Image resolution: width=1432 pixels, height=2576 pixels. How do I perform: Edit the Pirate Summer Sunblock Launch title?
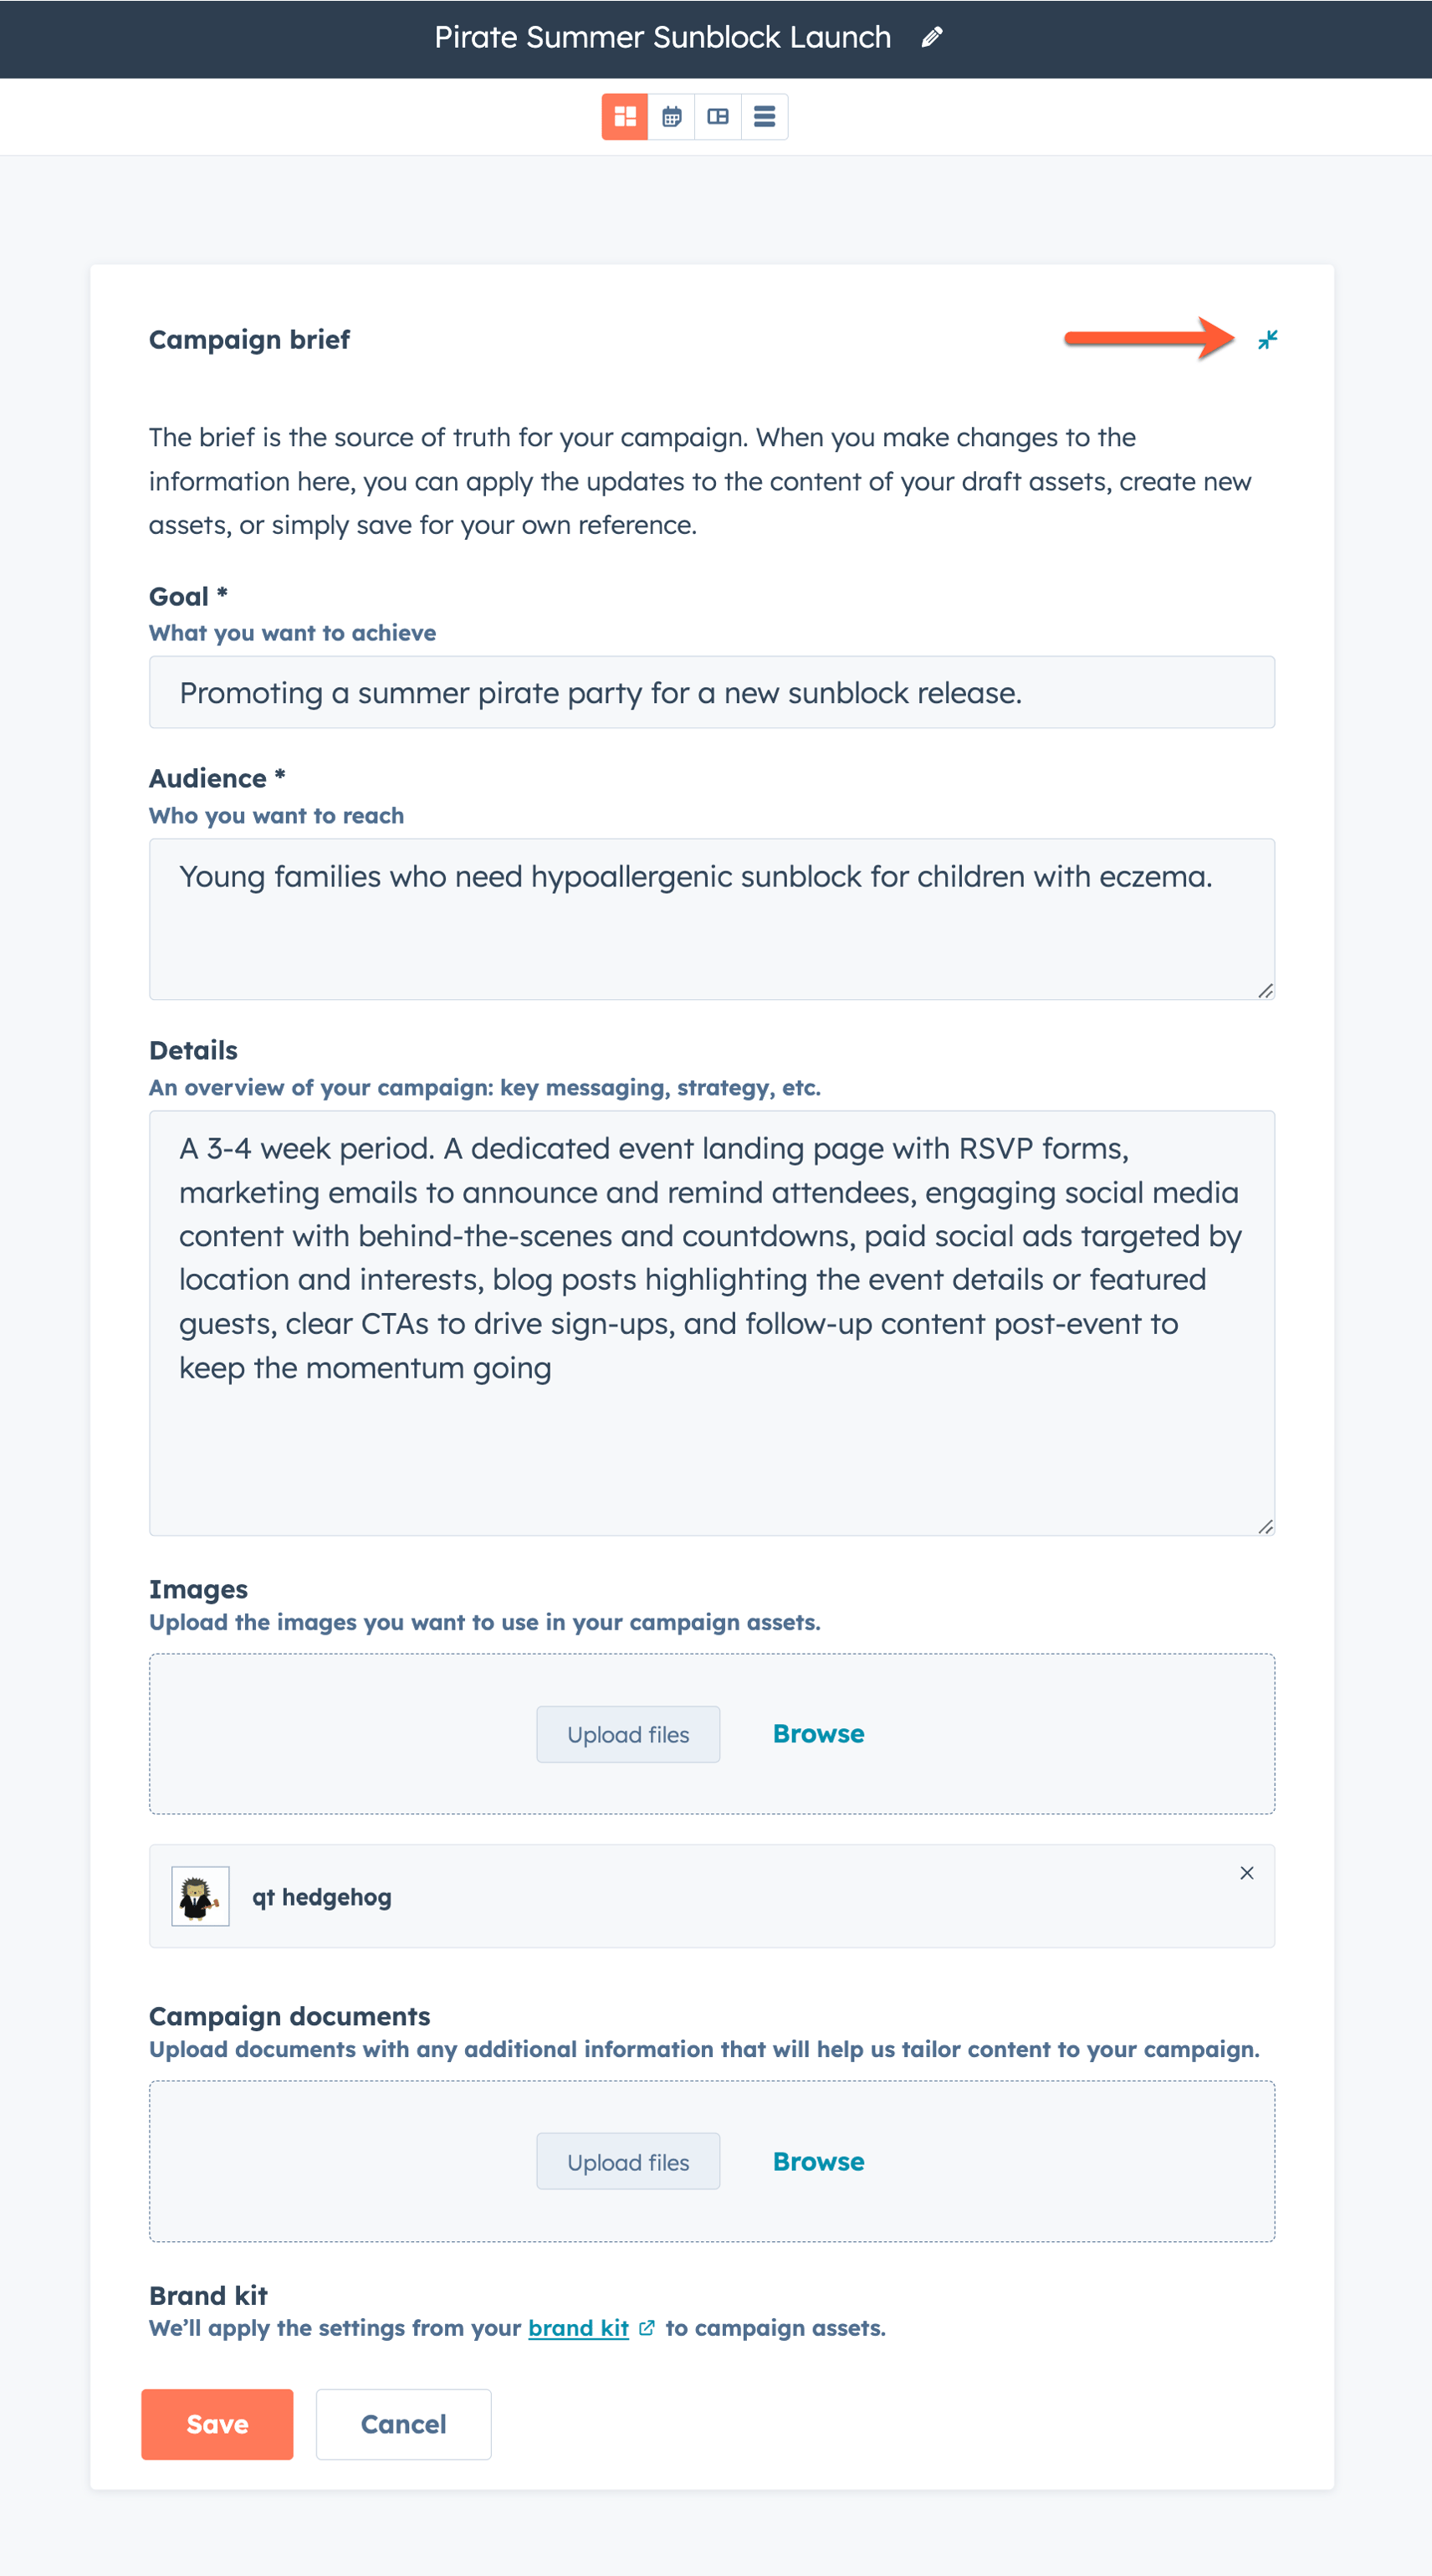coord(931,36)
